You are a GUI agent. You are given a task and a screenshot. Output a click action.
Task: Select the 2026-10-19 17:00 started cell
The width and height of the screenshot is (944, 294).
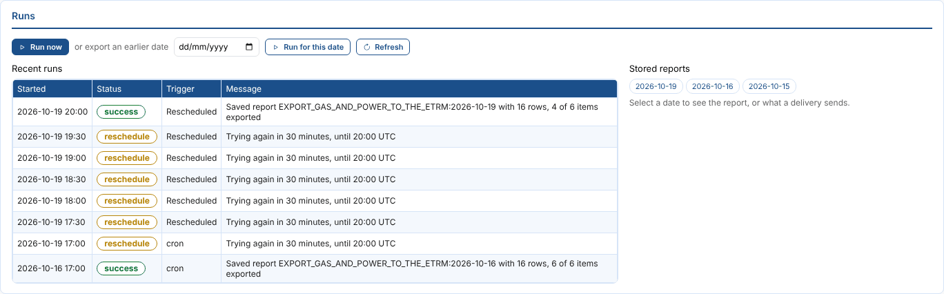pos(52,244)
